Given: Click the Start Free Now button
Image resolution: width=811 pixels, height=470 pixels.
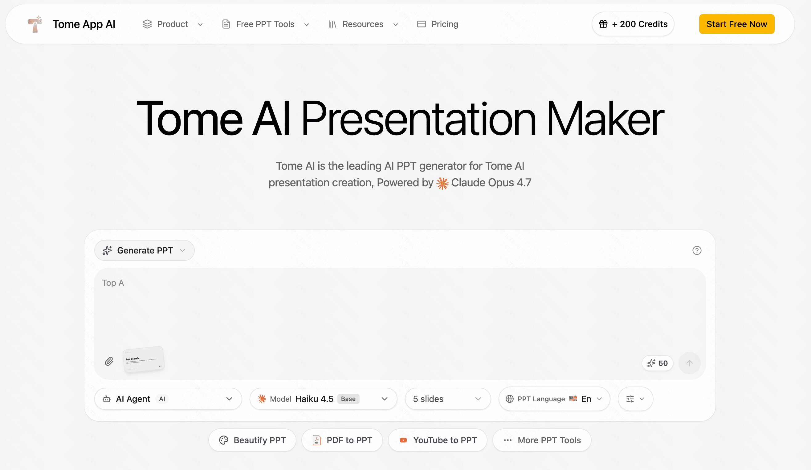Looking at the screenshot, I should [737, 24].
